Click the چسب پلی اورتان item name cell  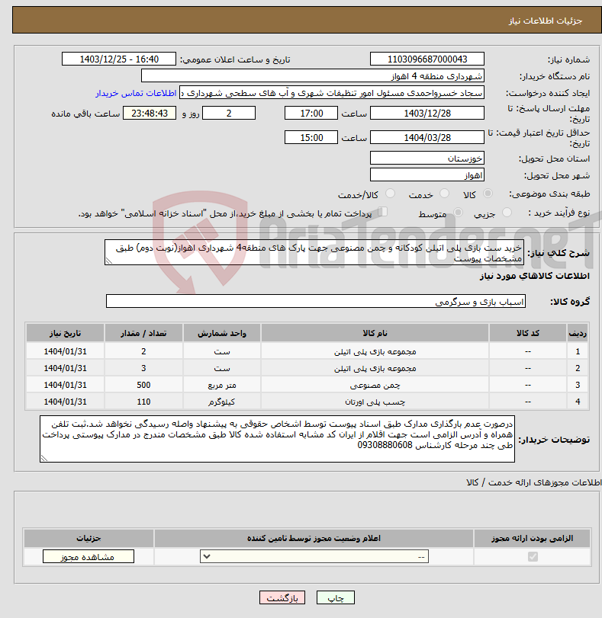click(375, 402)
